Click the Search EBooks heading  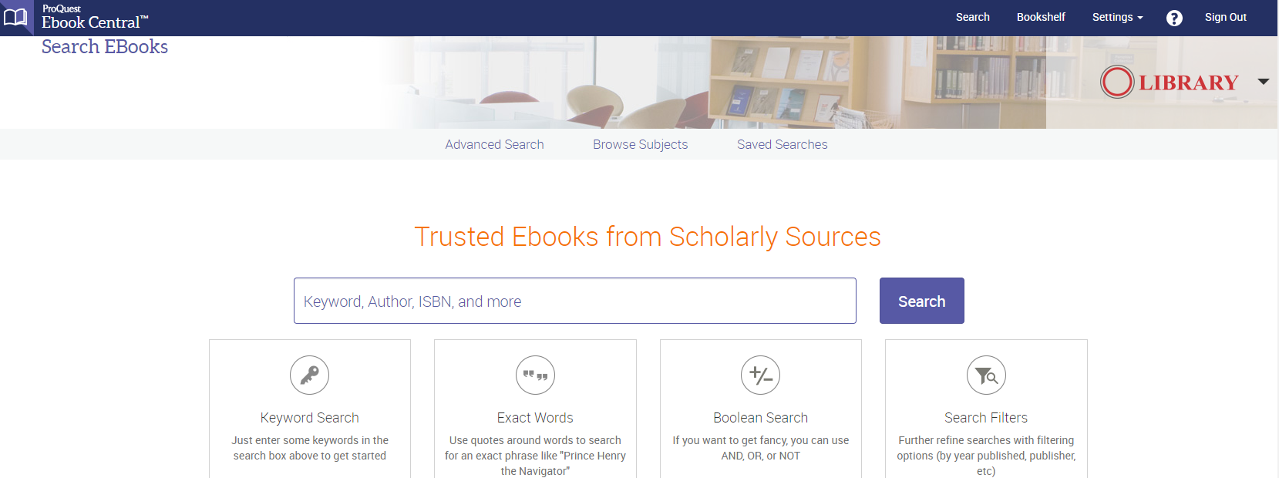pyautogui.click(x=105, y=46)
